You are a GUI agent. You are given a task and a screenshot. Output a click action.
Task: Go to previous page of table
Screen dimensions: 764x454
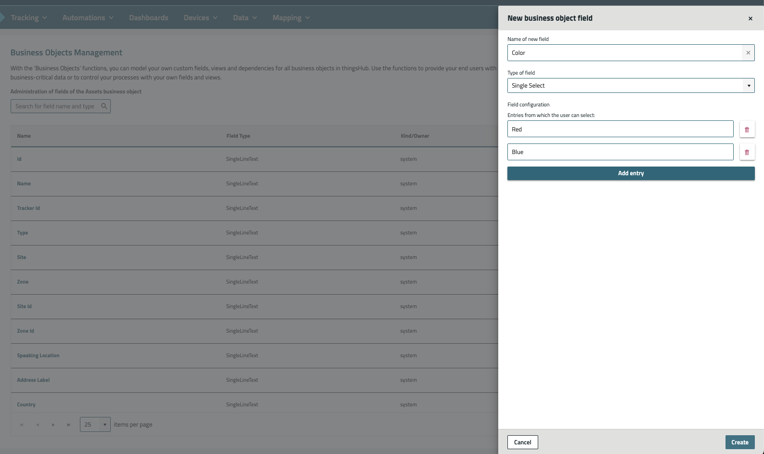(x=38, y=425)
